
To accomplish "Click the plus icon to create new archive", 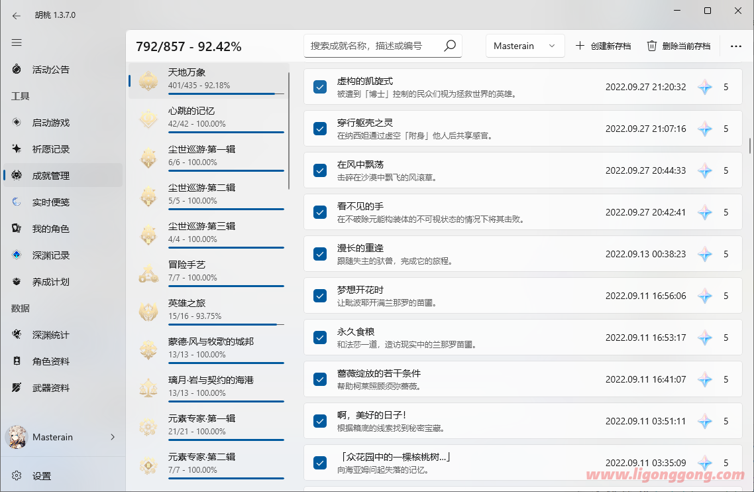I will pyautogui.click(x=580, y=46).
